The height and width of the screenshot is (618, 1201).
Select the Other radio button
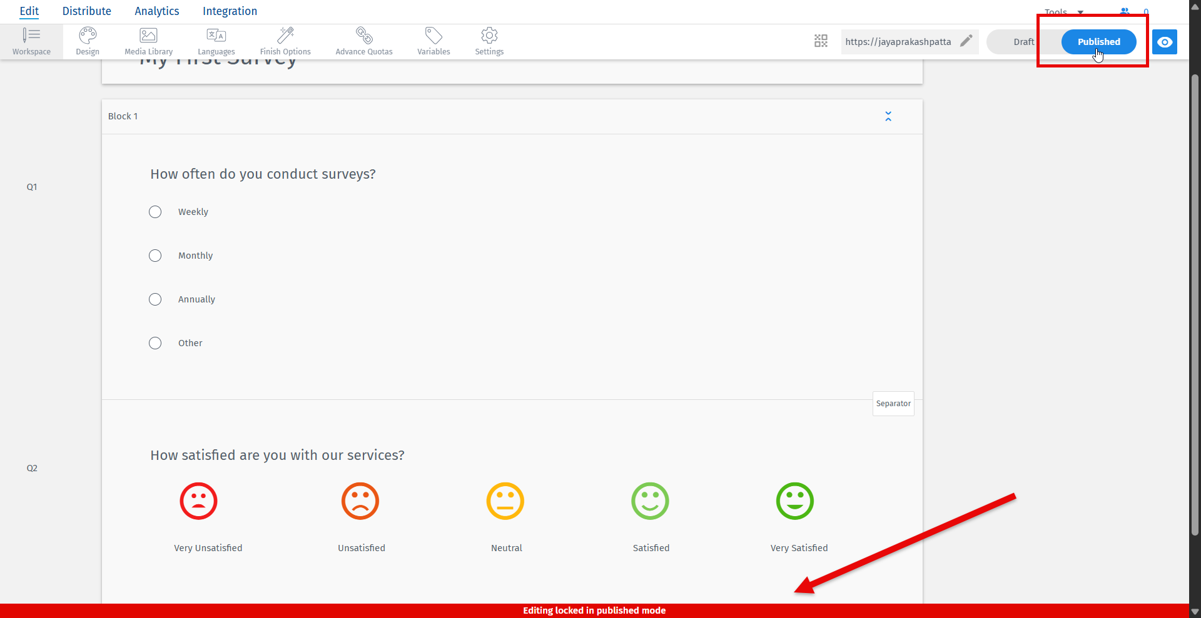(x=155, y=343)
